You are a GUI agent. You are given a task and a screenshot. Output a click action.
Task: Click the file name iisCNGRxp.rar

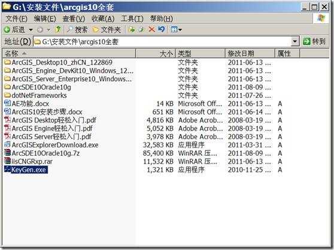[32, 162]
